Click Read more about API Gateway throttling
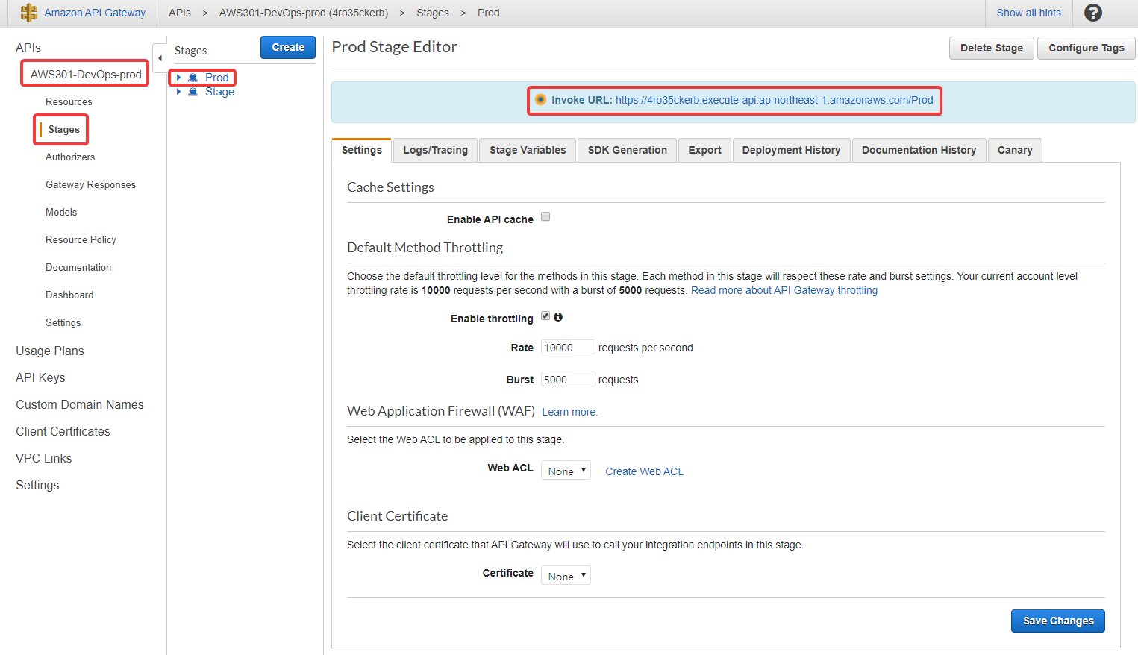 [x=784, y=290]
